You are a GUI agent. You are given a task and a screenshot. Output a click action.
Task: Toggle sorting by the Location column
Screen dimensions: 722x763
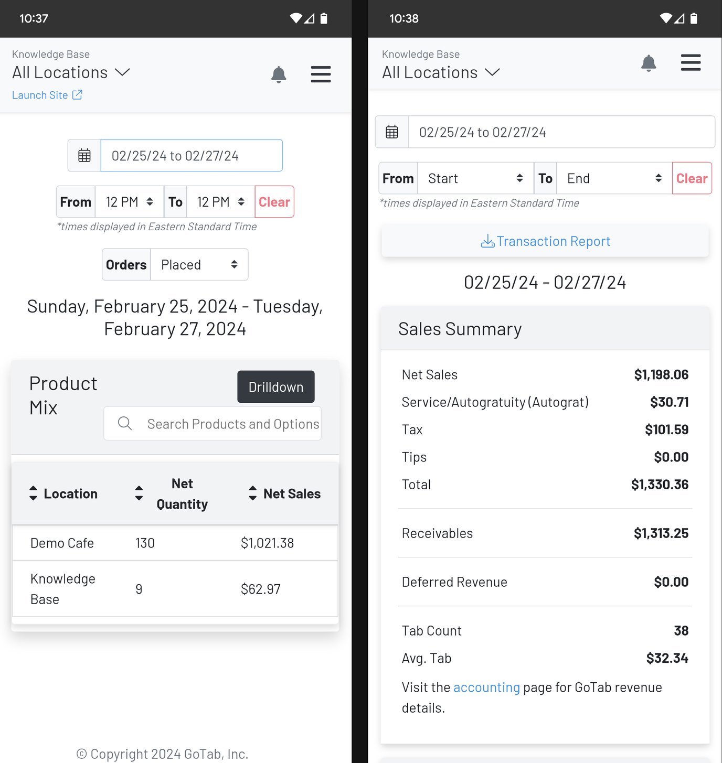(33, 493)
